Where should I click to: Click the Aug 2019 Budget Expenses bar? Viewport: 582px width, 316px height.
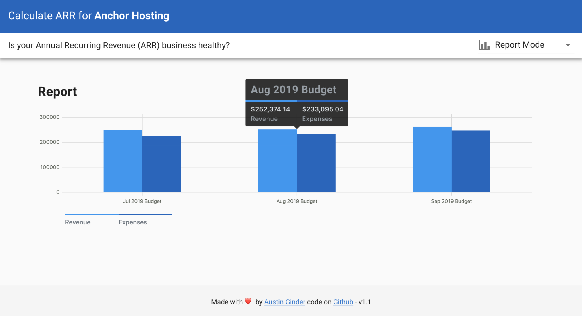316,163
